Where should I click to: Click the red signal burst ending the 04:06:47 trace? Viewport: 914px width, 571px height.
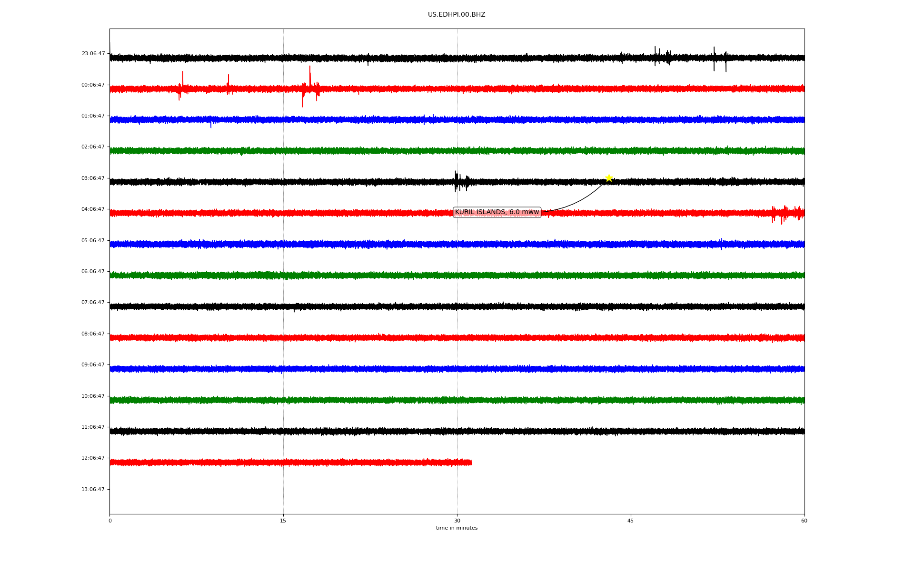coord(788,214)
